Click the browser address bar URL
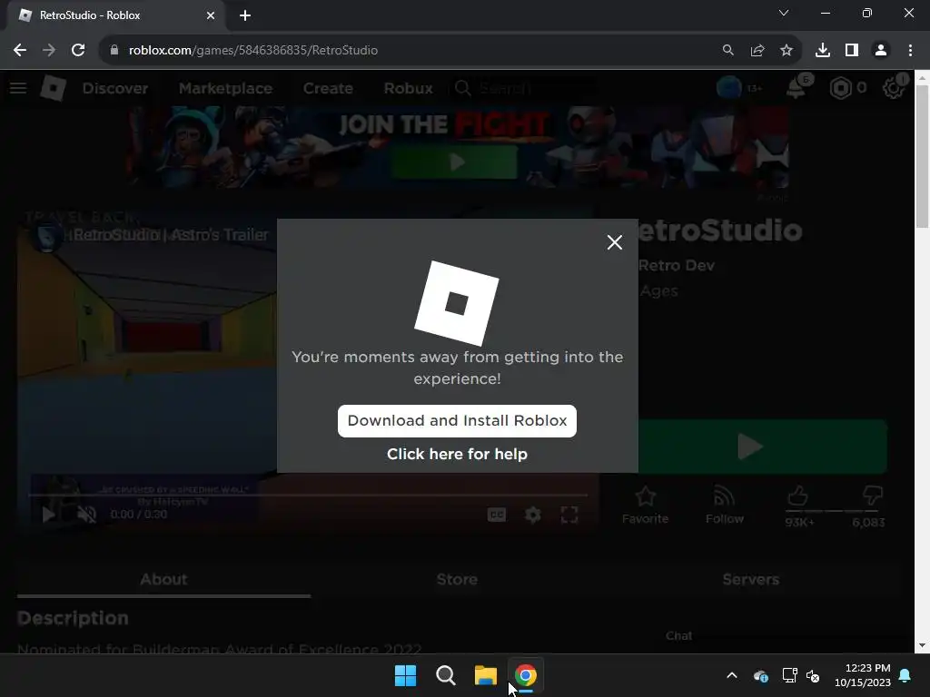Screen dimensions: 930x697 [x=253, y=51]
